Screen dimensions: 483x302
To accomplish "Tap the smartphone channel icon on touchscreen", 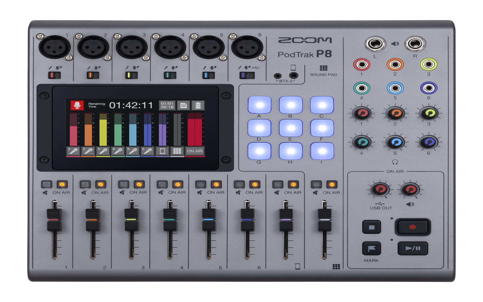I will coord(162,151).
